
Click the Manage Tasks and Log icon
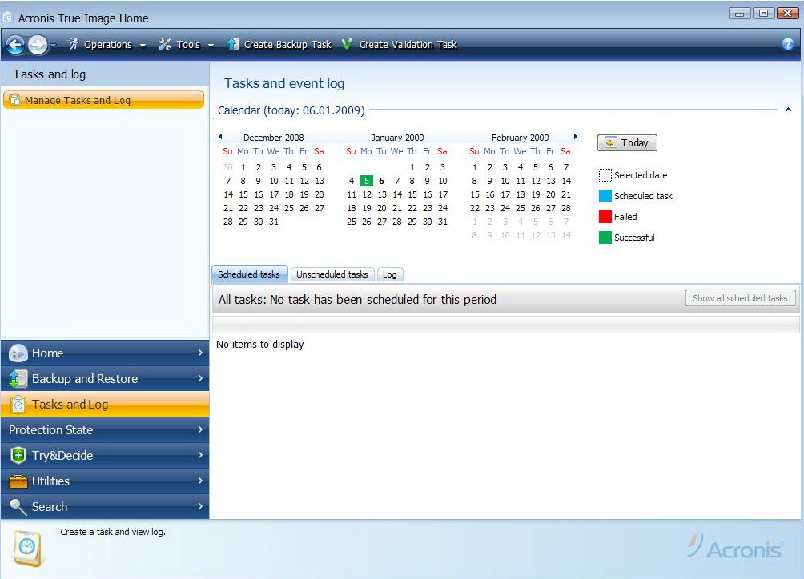(x=15, y=100)
